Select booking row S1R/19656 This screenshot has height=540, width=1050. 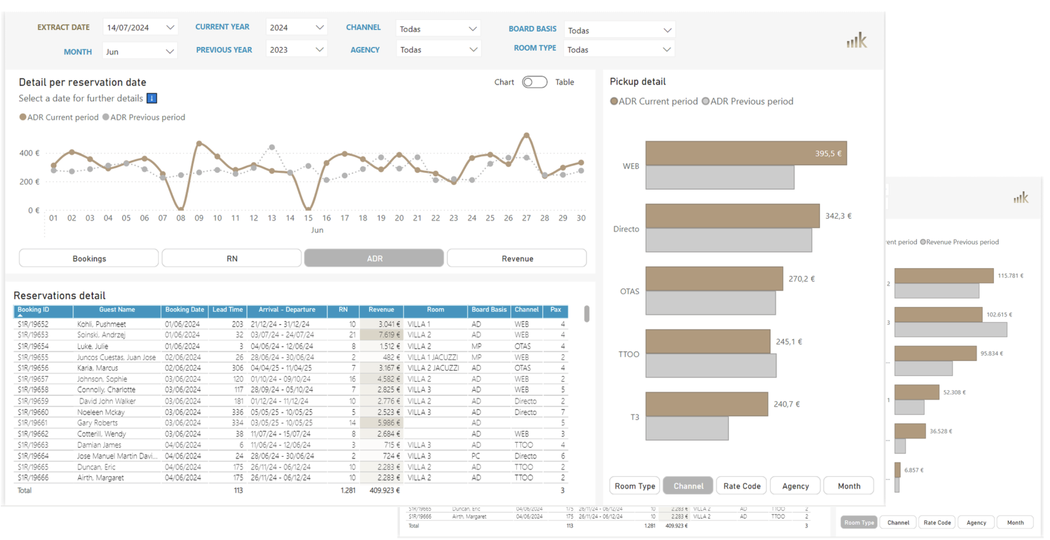pyautogui.click(x=291, y=368)
